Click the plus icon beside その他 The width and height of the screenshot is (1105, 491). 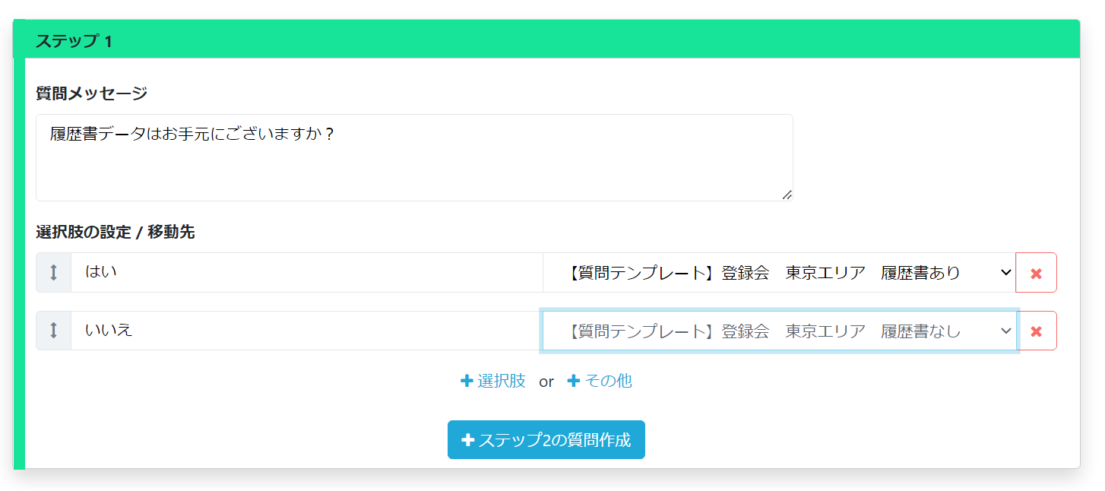coord(574,381)
